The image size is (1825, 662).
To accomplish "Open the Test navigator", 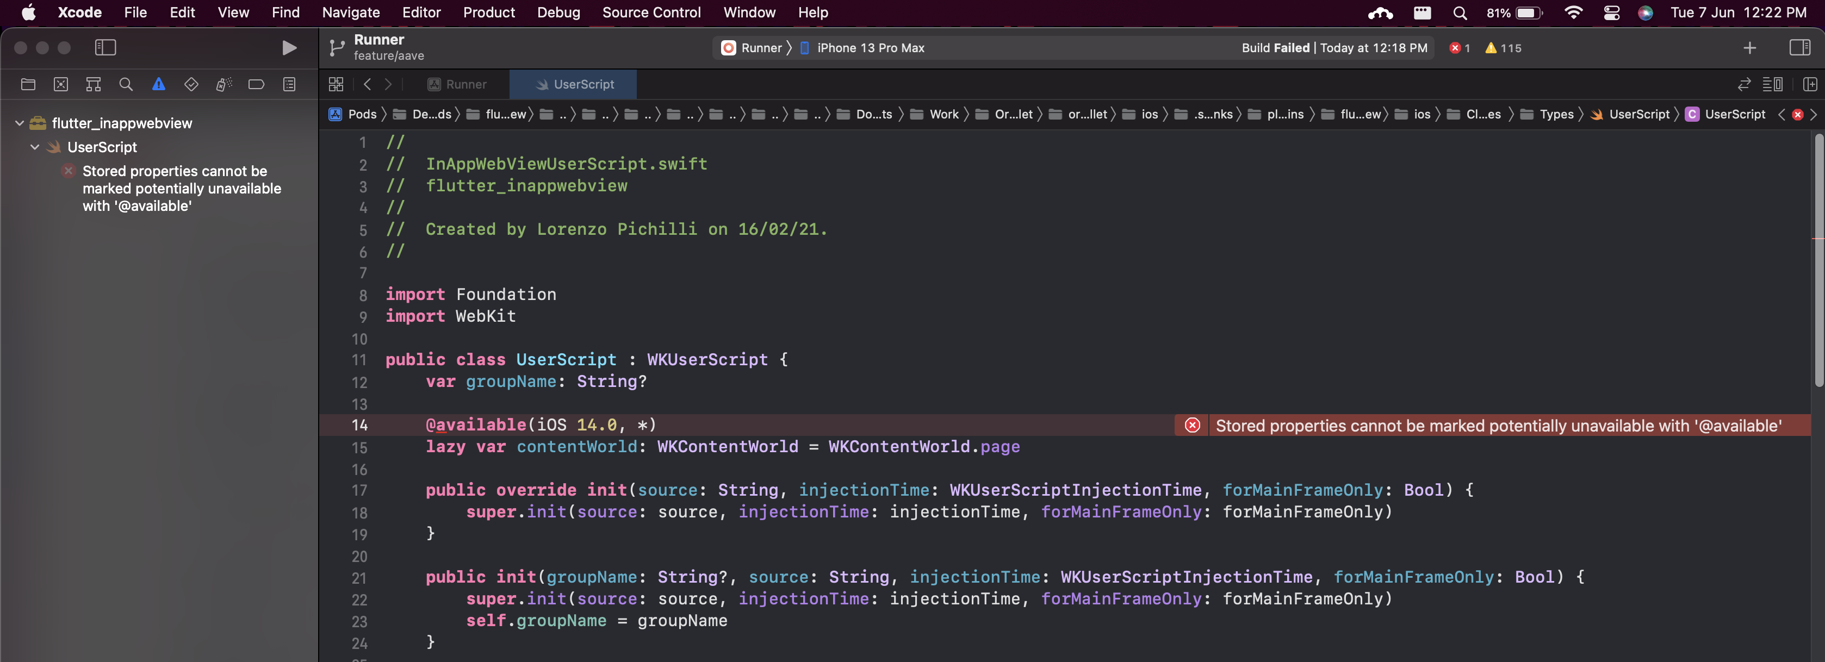I will (x=190, y=84).
